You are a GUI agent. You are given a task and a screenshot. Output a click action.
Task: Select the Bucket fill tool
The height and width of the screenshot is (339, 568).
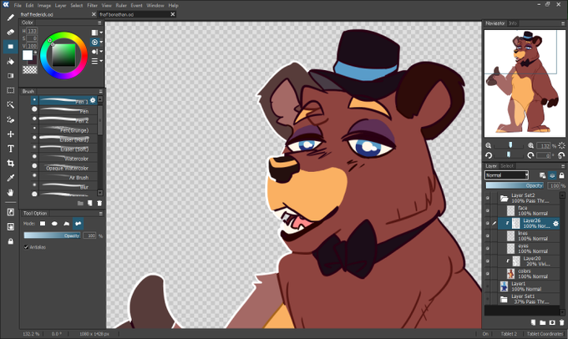(11, 61)
